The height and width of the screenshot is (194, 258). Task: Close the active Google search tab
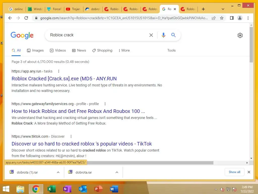click(x=175, y=9)
